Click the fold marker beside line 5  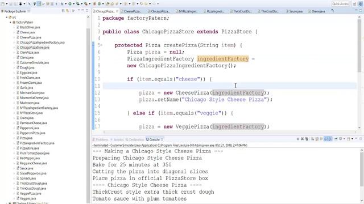101,45
